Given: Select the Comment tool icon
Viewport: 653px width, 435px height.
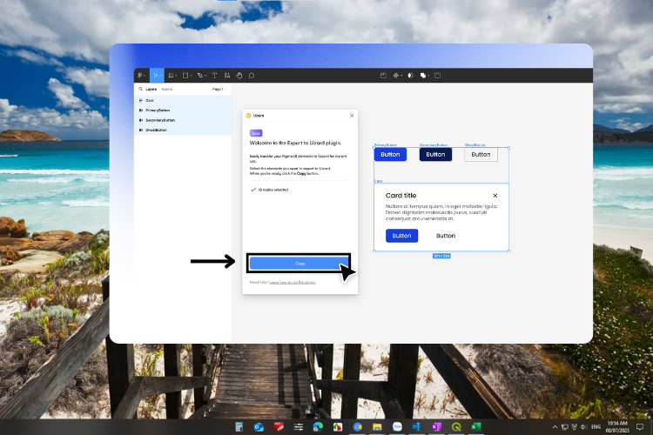Looking at the screenshot, I should point(252,76).
